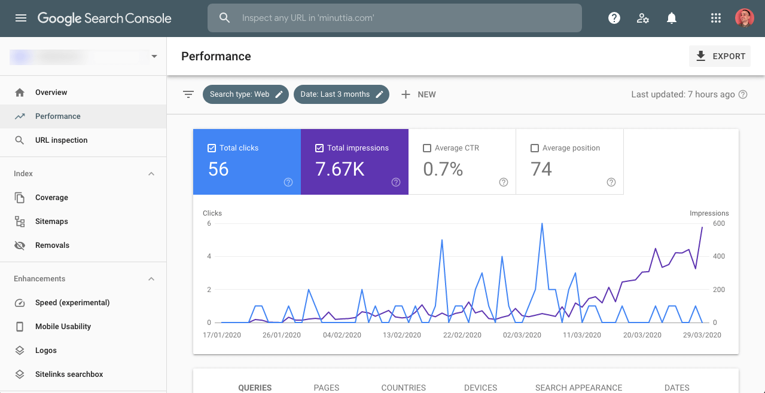Click help icon in Total clicks card
The width and height of the screenshot is (765, 393).
point(288,182)
